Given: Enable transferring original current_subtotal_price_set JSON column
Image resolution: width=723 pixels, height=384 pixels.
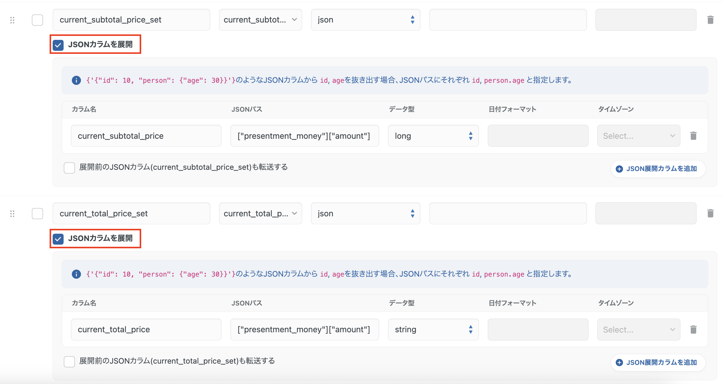Looking at the screenshot, I should (x=69, y=168).
